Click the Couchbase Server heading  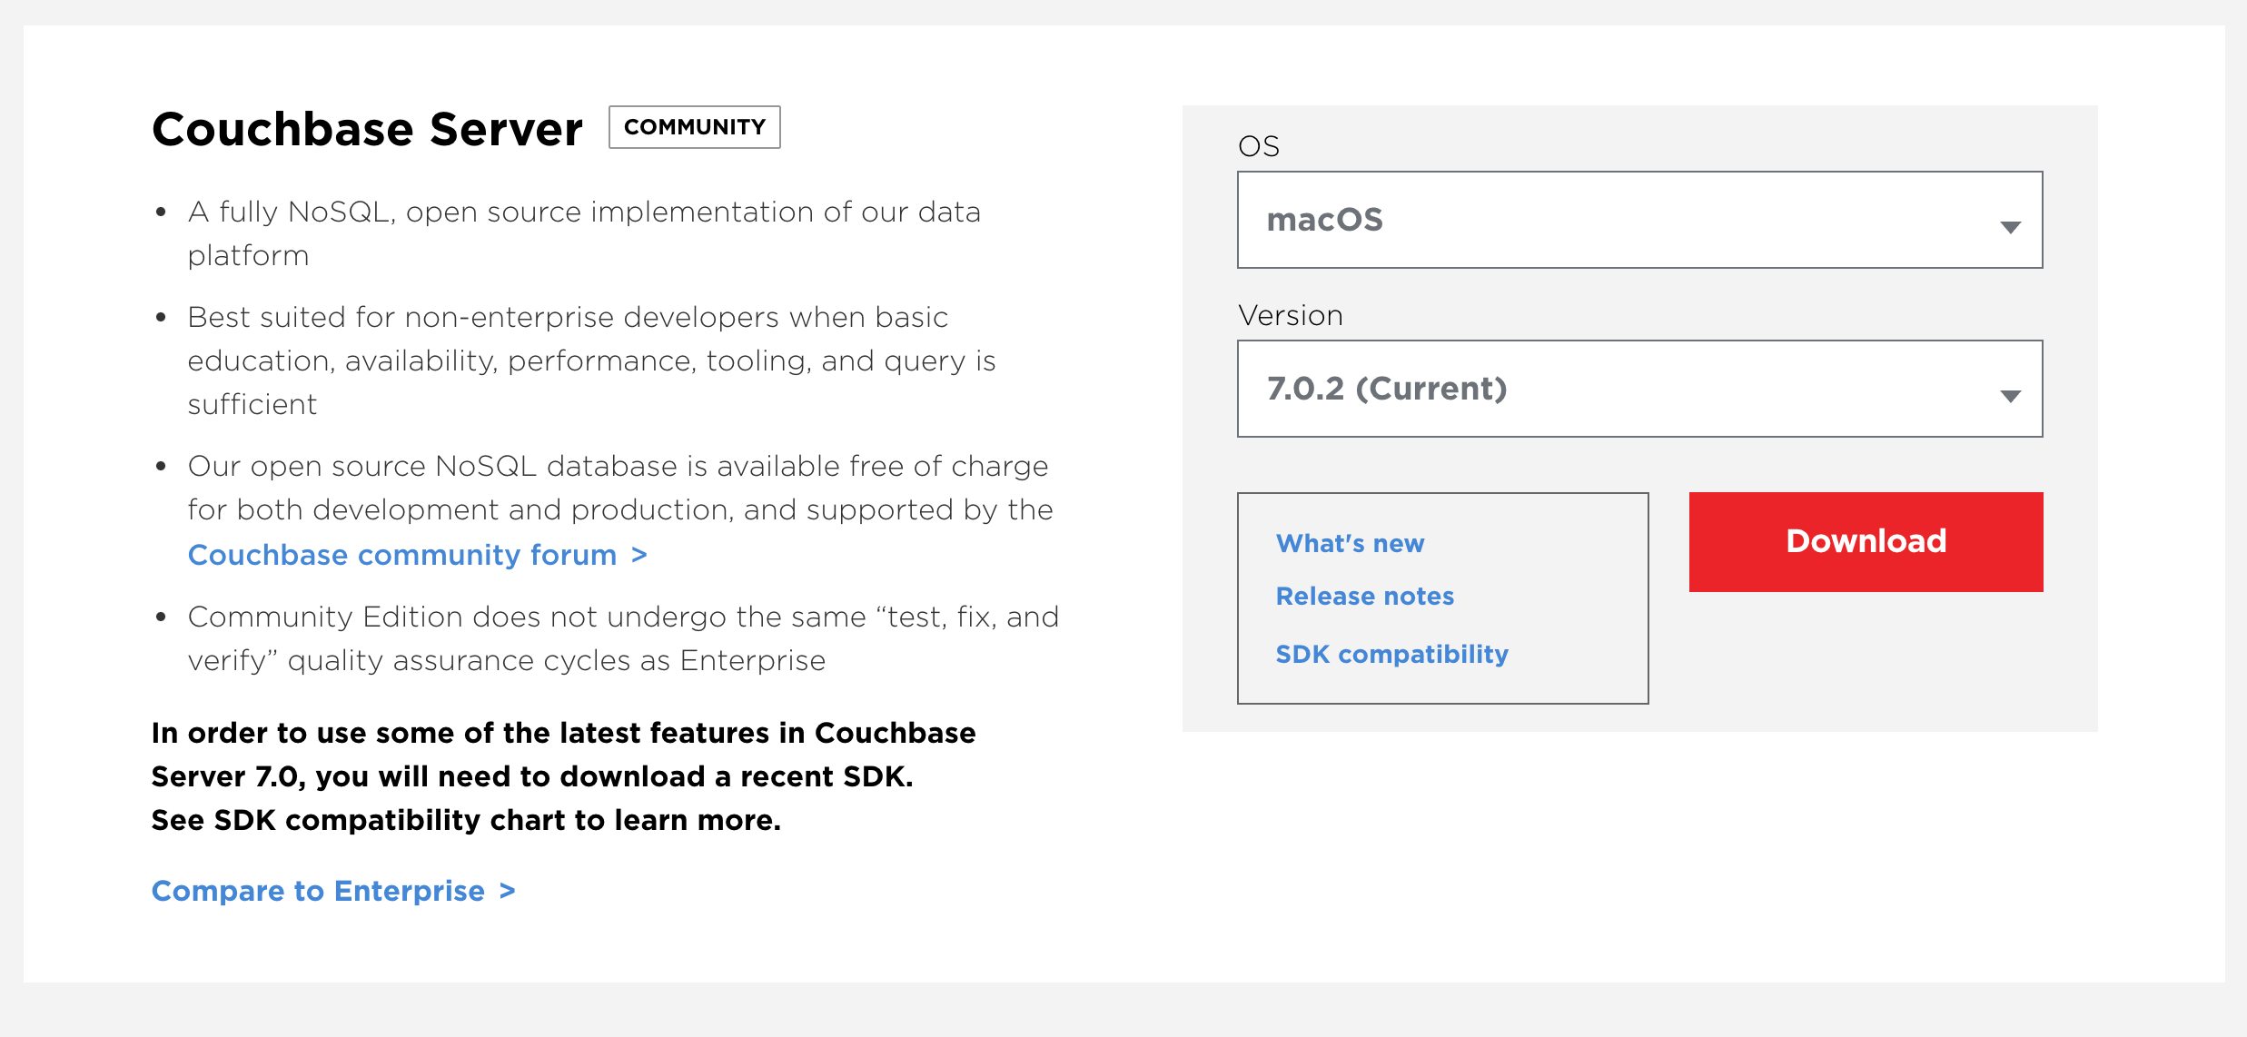(367, 128)
